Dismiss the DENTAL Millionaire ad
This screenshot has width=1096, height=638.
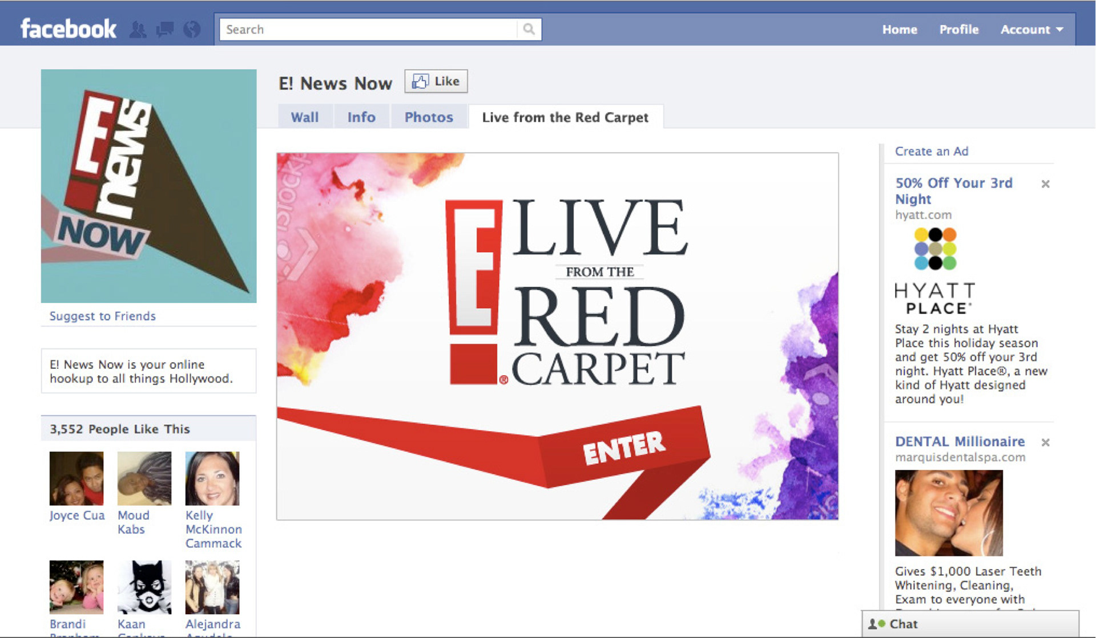1045,442
